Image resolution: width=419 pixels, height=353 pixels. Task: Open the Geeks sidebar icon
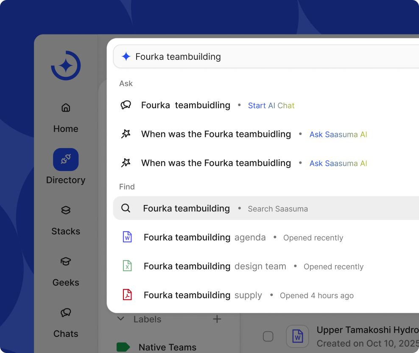click(x=66, y=261)
